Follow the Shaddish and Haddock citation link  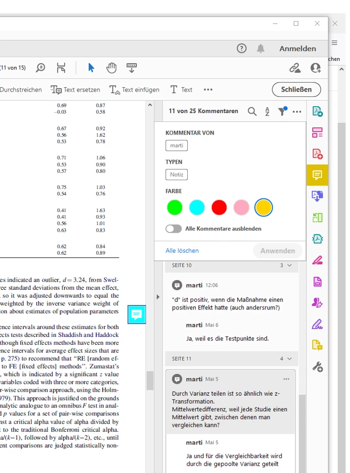pyautogui.click(x=88, y=335)
